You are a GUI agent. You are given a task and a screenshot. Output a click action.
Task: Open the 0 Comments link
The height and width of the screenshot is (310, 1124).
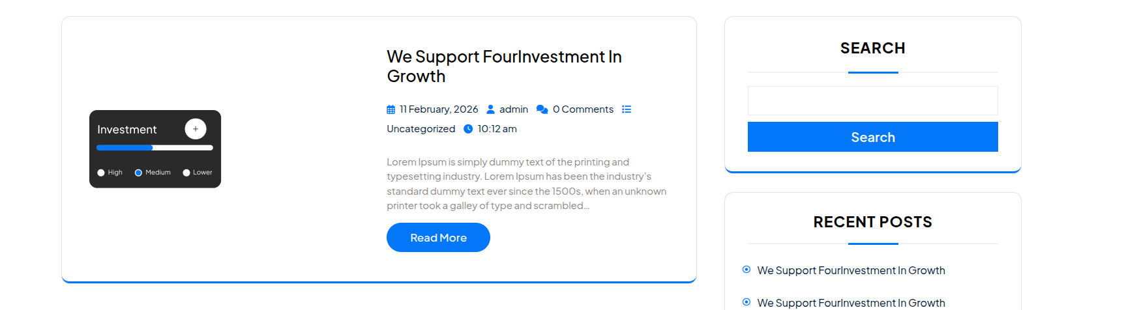[x=583, y=109]
